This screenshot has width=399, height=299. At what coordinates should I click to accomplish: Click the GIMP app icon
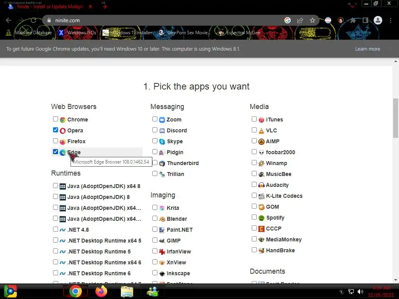pos(162,241)
